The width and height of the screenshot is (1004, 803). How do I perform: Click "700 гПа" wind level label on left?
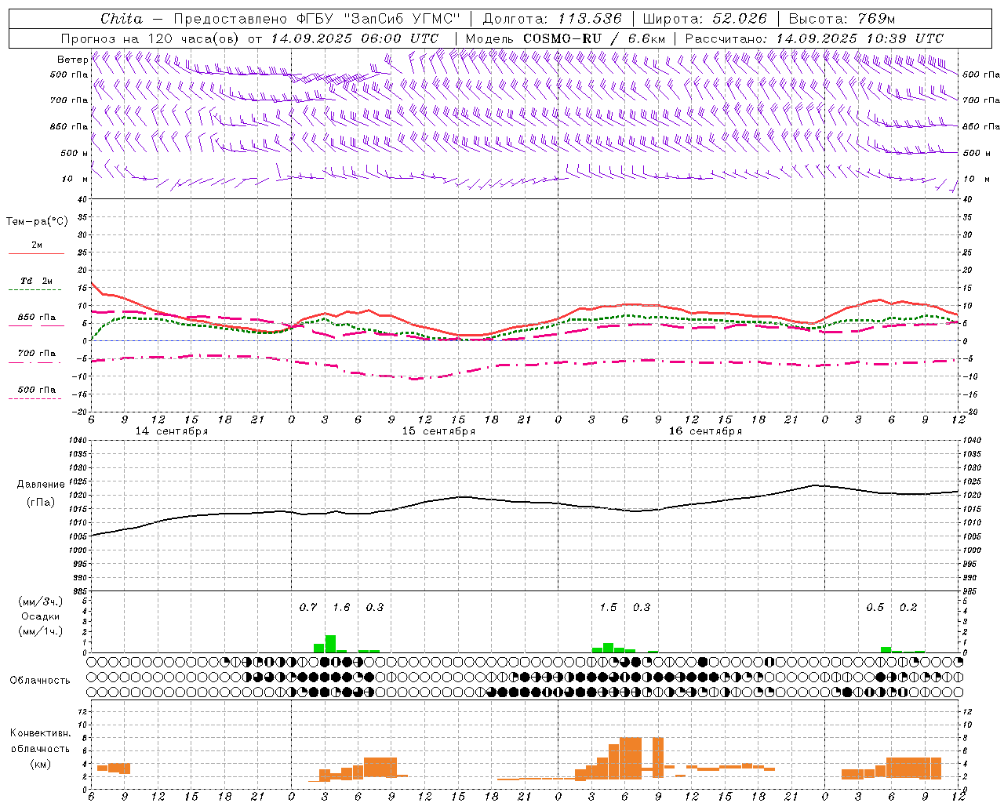coord(69,100)
